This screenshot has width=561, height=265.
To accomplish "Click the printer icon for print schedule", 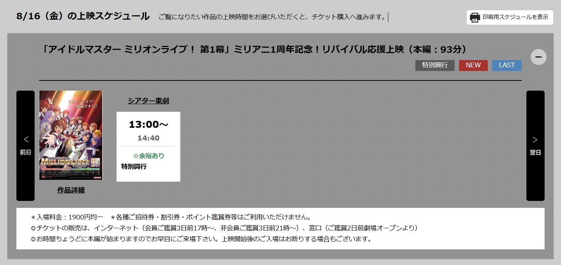I will (475, 17).
